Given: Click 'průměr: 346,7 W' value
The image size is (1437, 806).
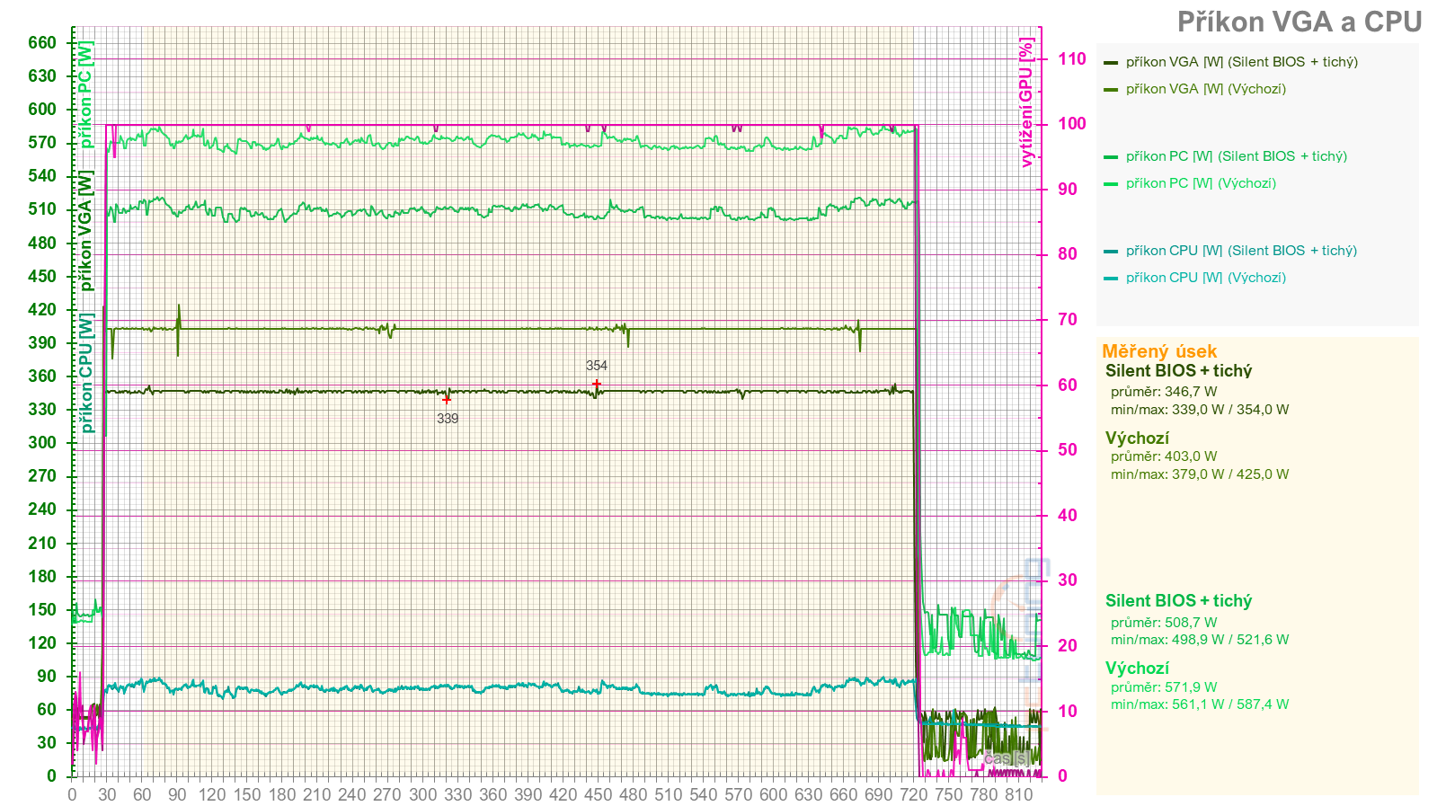Looking at the screenshot, I should 1164,392.
